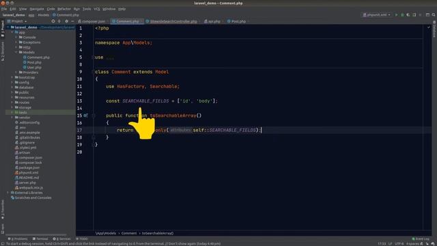Open the Problems tool window
The height and width of the screenshot is (246, 437).
(18, 238)
